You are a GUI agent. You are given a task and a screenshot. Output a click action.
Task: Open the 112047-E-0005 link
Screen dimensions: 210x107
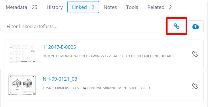click(x=59, y=47)
